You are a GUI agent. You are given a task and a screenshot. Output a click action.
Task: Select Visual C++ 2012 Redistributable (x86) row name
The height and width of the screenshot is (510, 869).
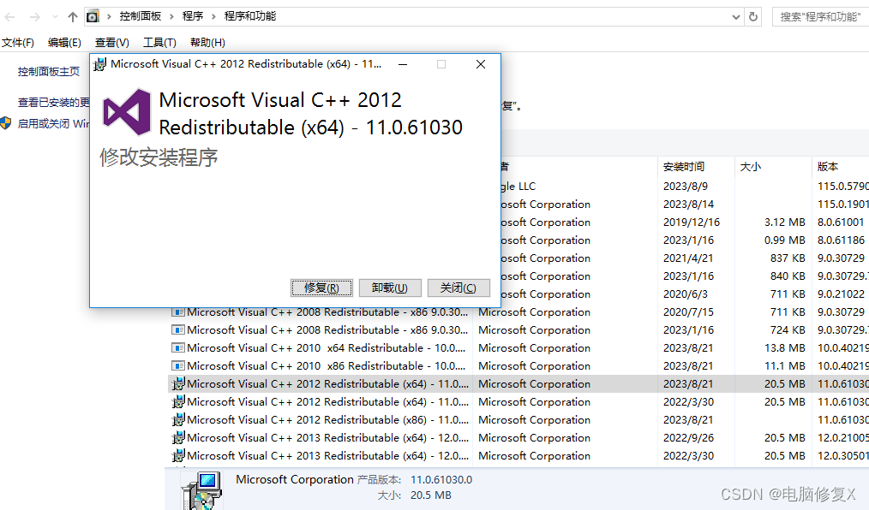327,420
